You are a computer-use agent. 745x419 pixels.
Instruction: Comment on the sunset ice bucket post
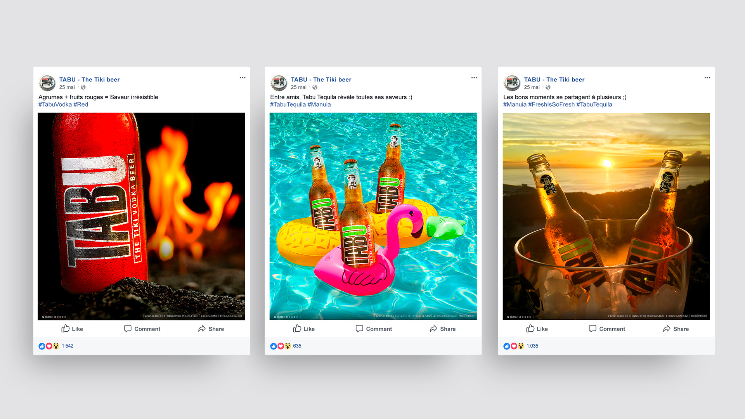(607, 329)
